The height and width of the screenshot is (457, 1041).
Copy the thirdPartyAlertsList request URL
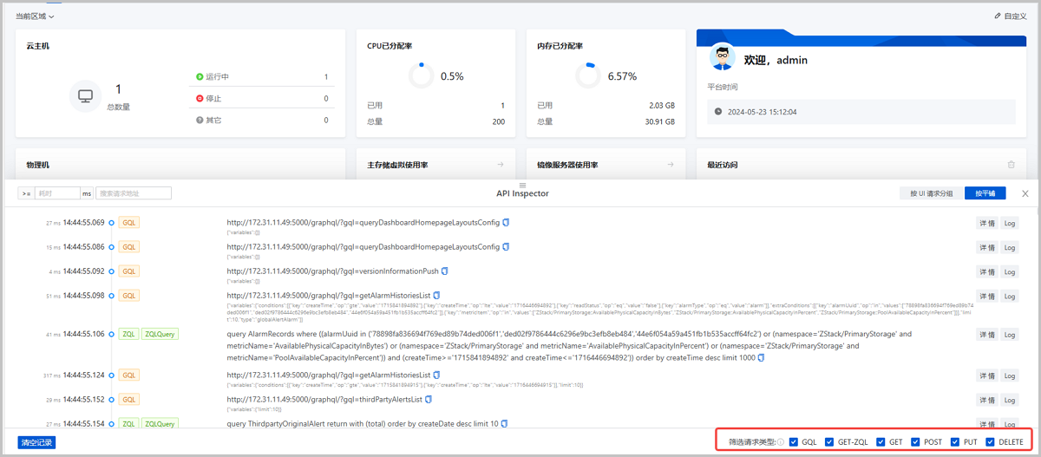point(429,399)
